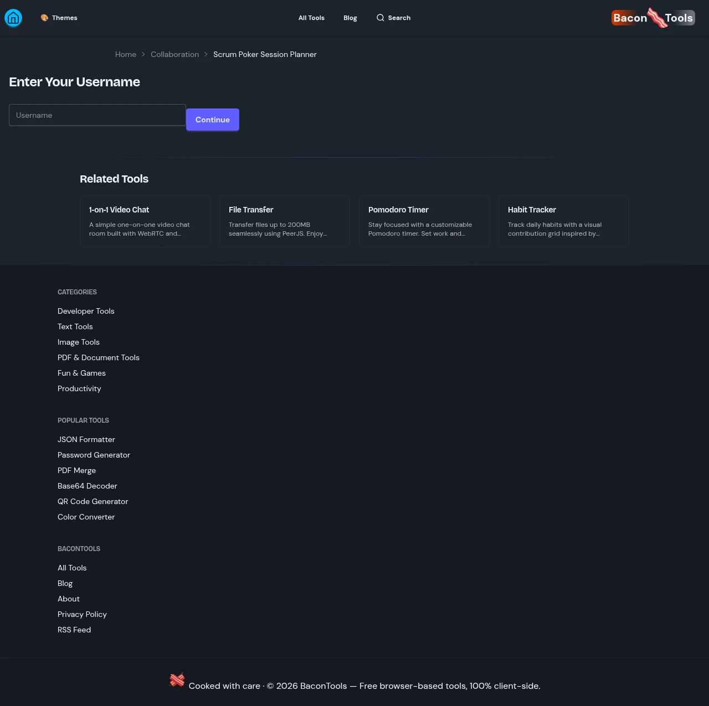Open the 1-on-1 Video Chat card
The image size is (709, 706).
tap(145, 221)
